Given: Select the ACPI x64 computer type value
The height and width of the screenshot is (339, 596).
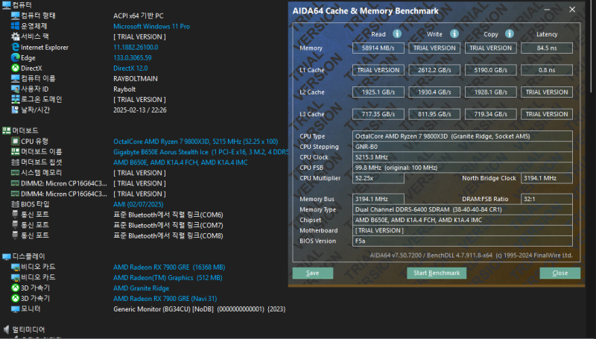Looking at the screenshot, I should click(139, 16).
